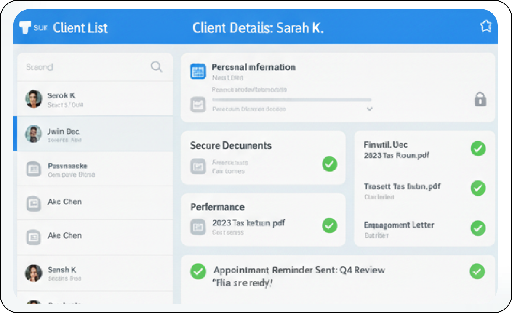Screen dimensions: 512x313
Task: Click the document icon beside Secure Documents entry
Action: coord(197,167)
